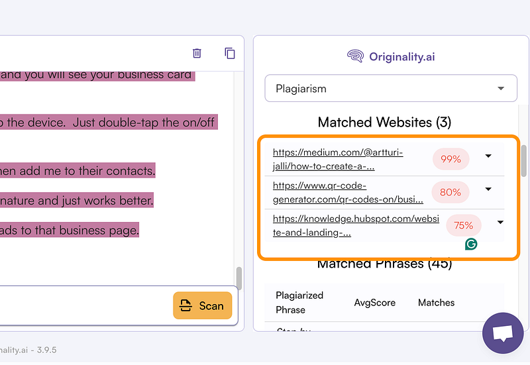530x365 pixels.
Task: Click the 75% score badge
Action: [x=463, y=225]
